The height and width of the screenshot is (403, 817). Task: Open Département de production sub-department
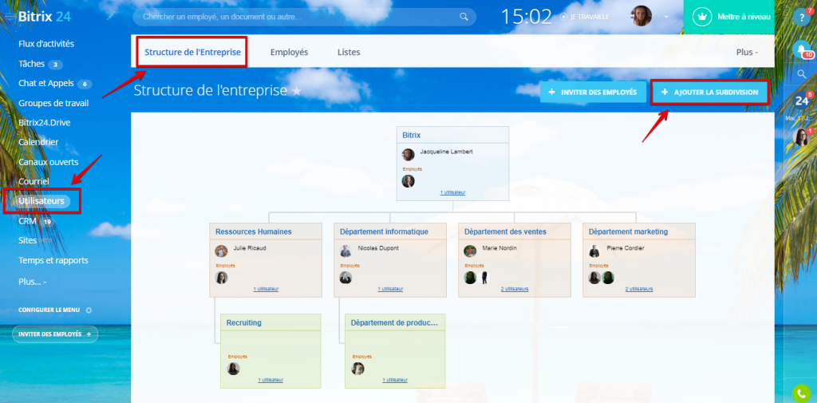394,322
